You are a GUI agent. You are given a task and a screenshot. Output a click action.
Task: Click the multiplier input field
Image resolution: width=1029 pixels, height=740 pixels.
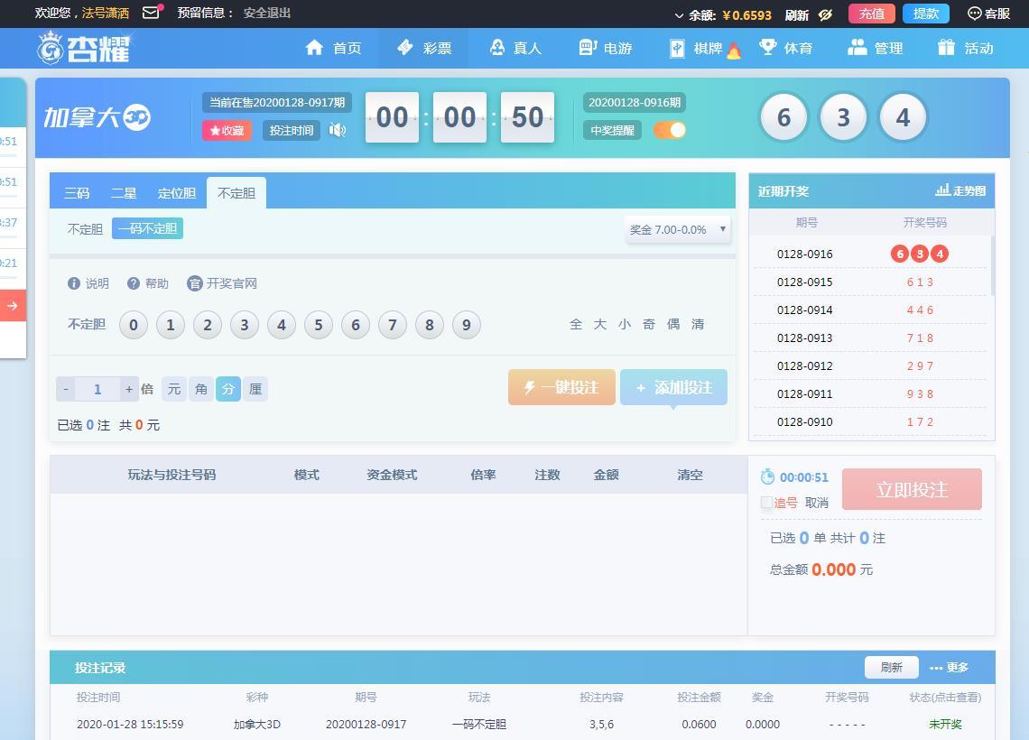coord(97,389)
